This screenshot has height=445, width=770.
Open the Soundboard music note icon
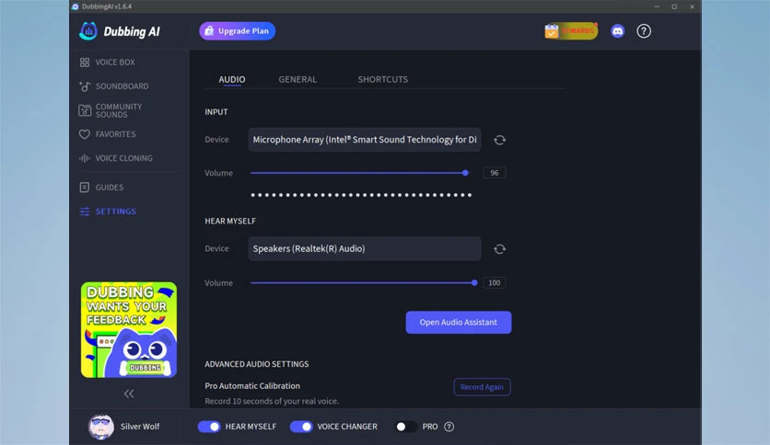pyautogui.click(x=85, y=86)
